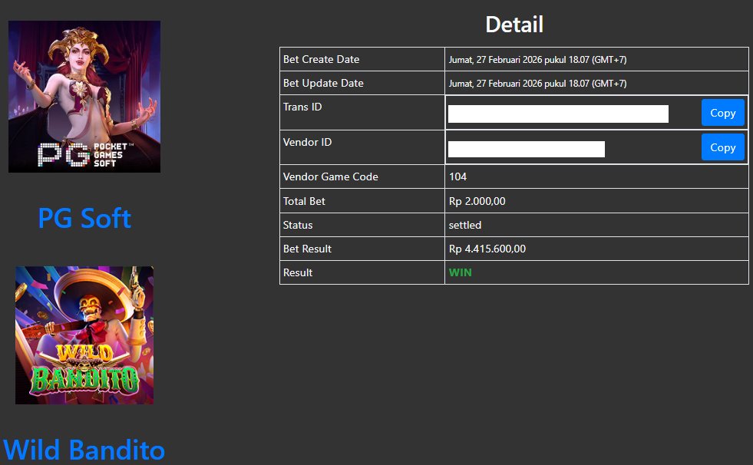Open the PG Soft provider link
The width and height of the screenshot is (753, 465).
[84, 219]
